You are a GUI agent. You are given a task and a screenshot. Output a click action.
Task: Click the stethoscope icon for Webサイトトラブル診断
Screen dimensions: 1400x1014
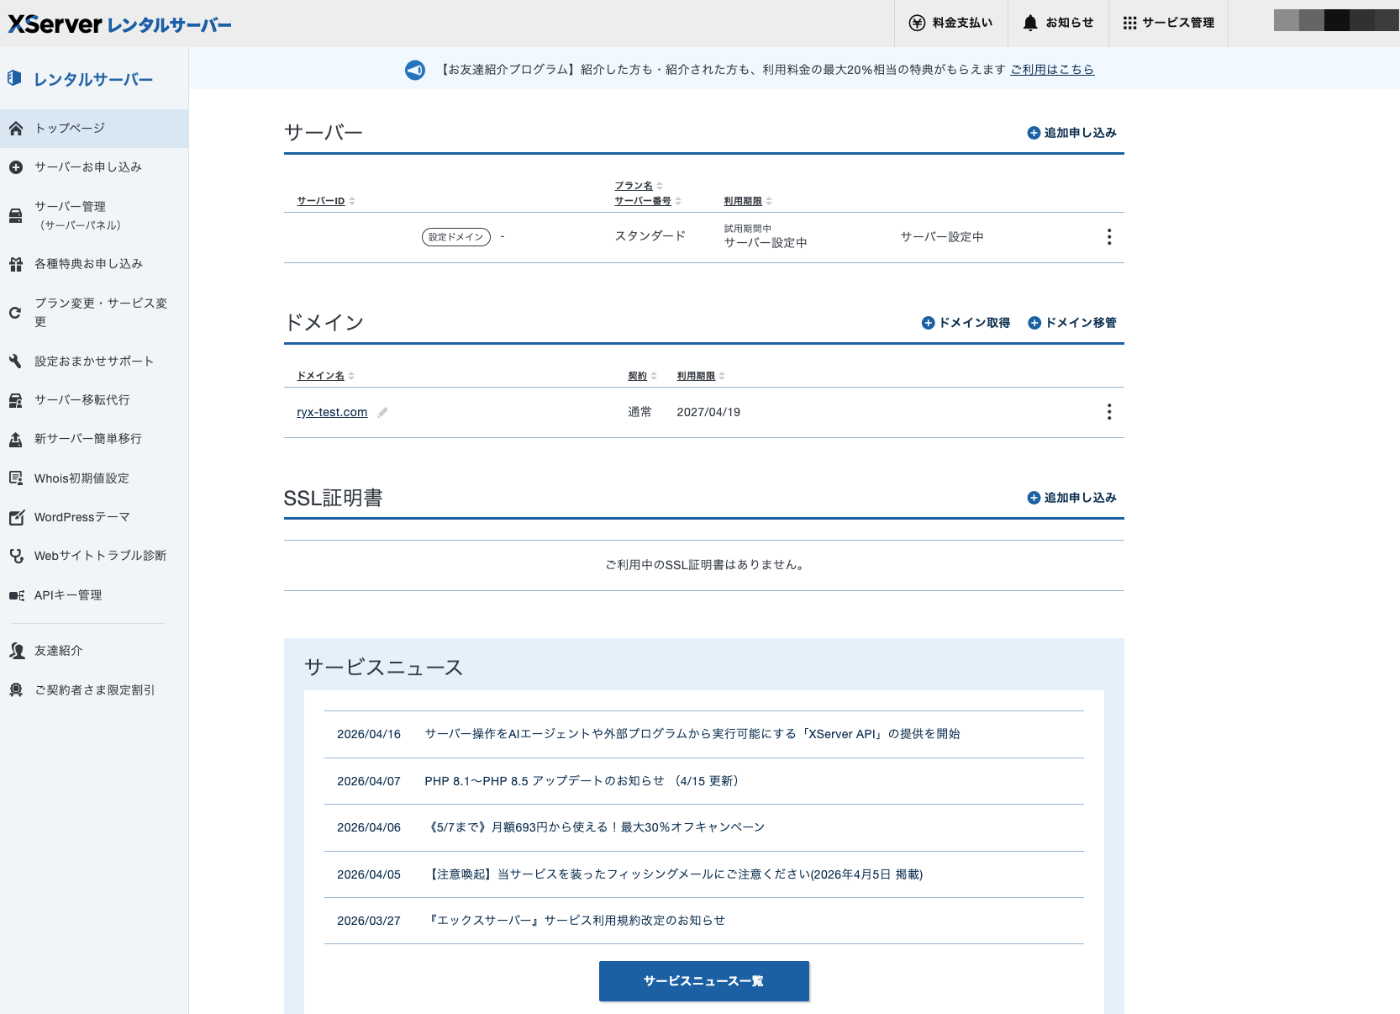click(x=16, y=556)
